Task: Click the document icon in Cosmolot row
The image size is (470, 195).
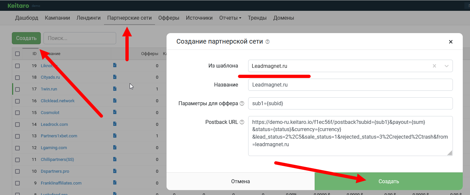Action: tap(115, 112)
